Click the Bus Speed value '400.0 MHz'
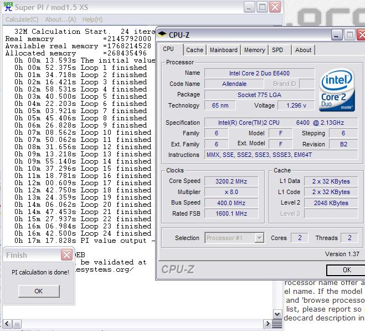365x331 pixels. click(231, 203)
